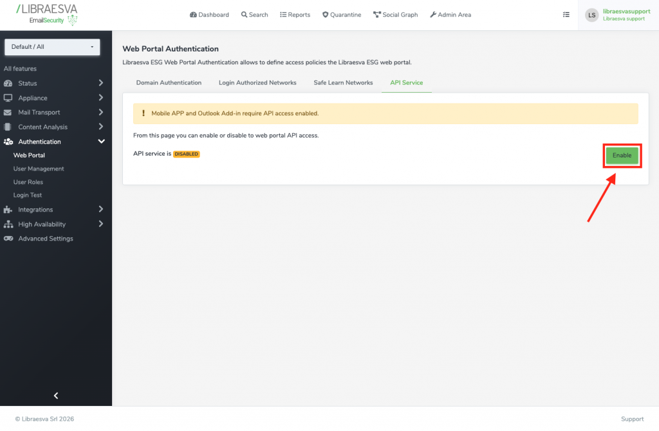Click the Search magnifier icon
The image size is (659, 431).
[244, 15]
